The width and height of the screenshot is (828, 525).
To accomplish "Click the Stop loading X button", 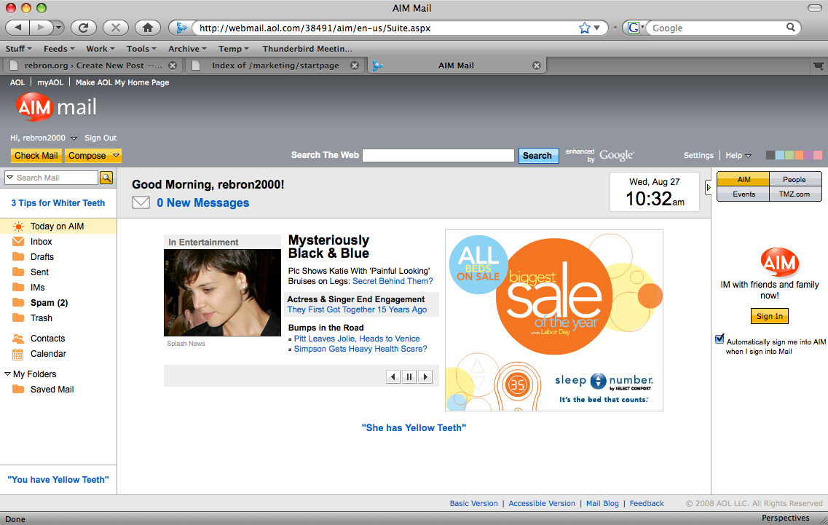I will coord(116,28).
